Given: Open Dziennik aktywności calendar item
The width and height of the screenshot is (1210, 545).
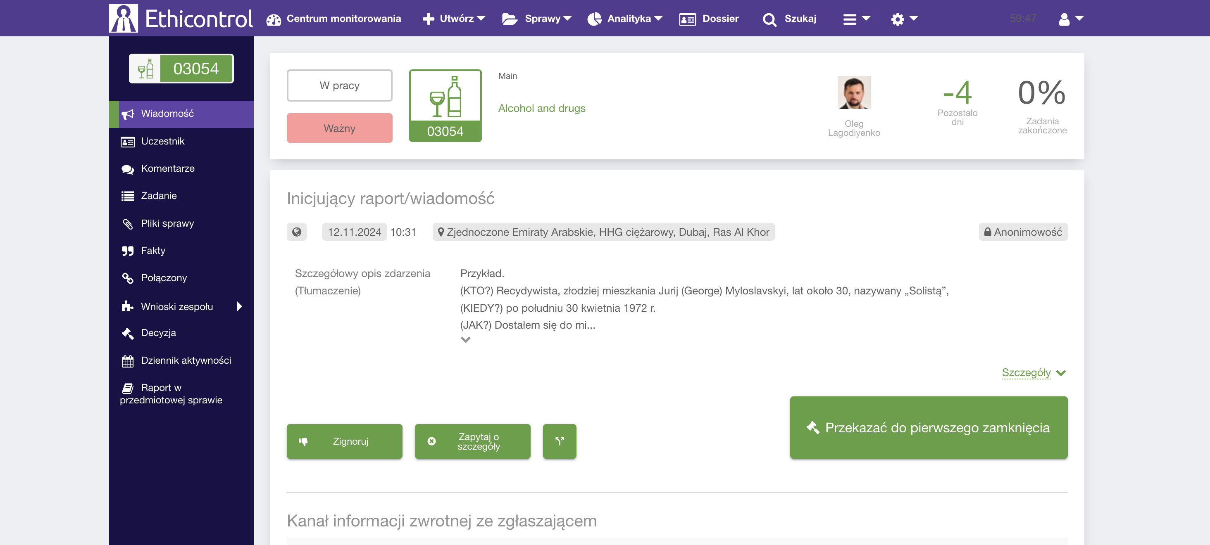Looking at the screenshot, I should tap(186, 360).
